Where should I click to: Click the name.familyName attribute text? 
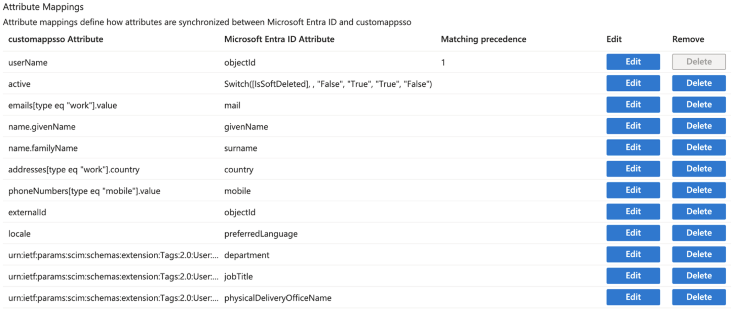(43, 148)
